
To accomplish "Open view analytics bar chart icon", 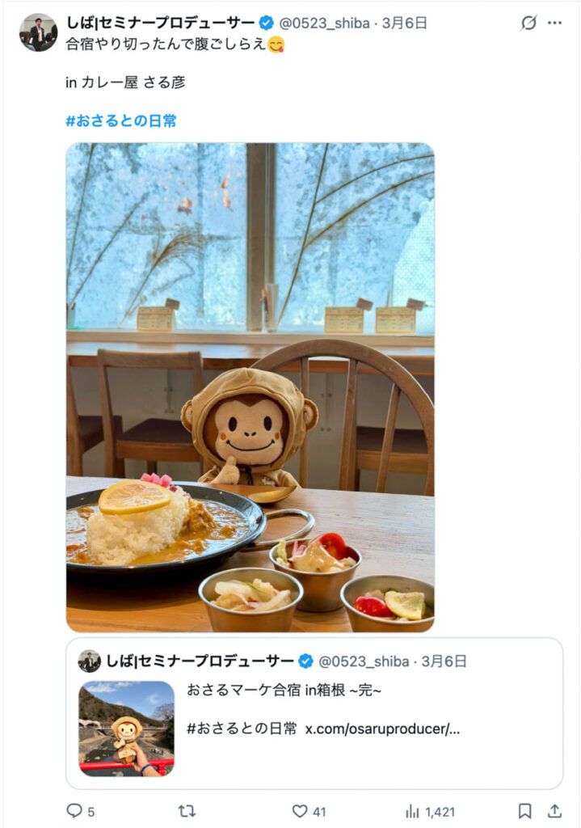I will click(x=412, y=811).
